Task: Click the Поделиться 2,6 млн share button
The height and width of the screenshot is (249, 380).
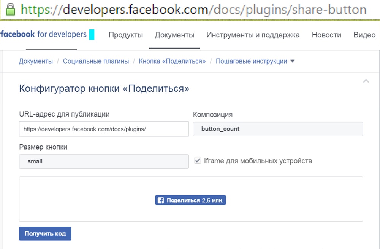Action: 190,200
